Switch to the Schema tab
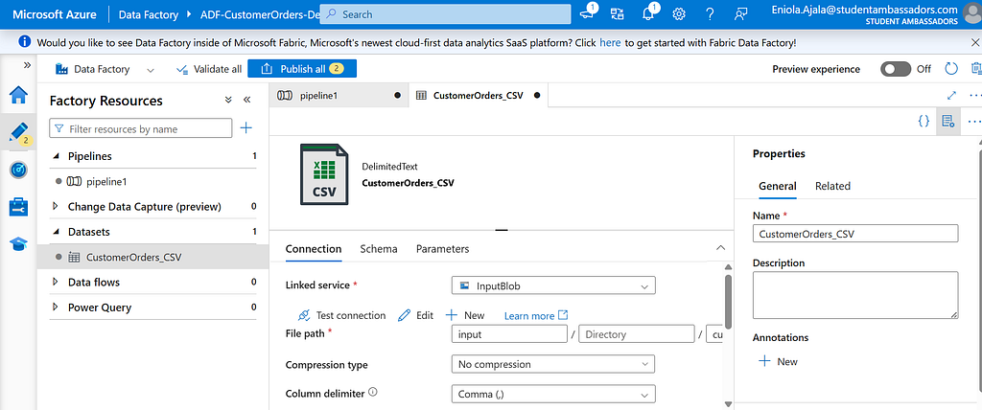Viewport: 982px width, 410px height. pos(378,248)
